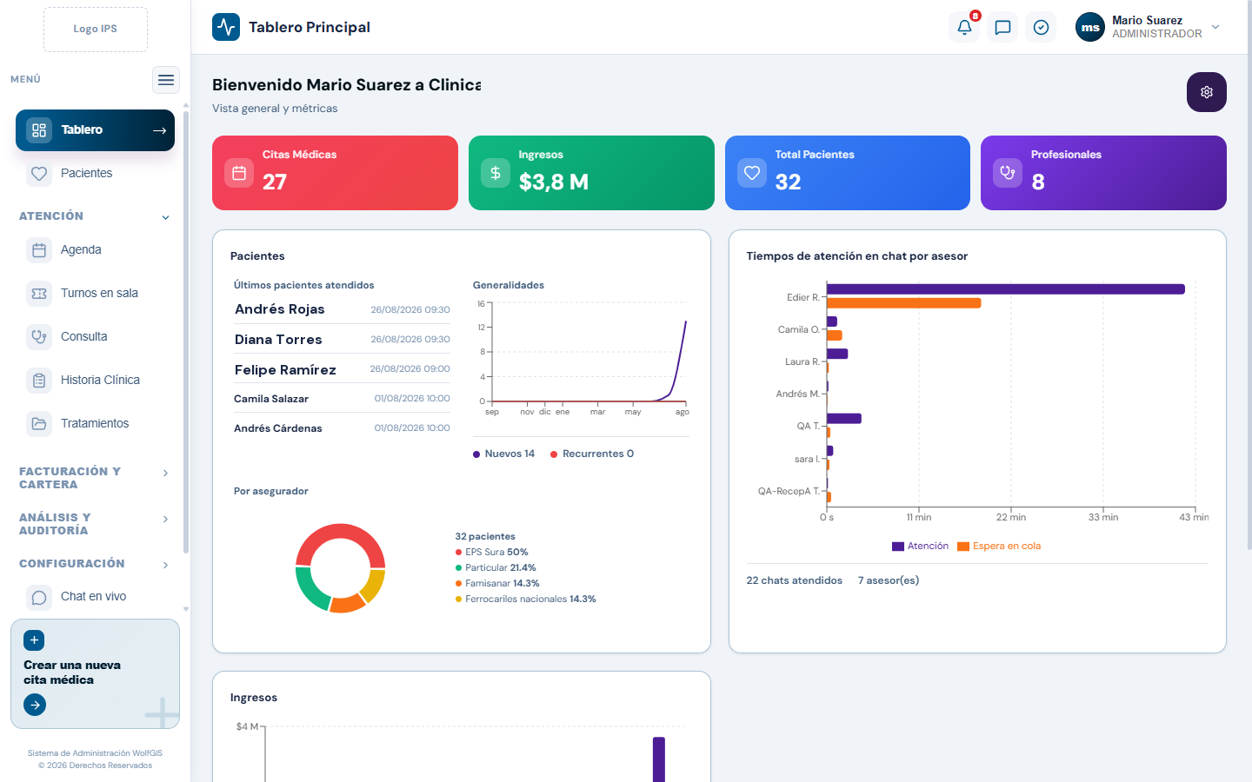The height and width of the screenshot is (782, 1252).
Task: Open dashboard settings gear button
Action: [1207, 92]
